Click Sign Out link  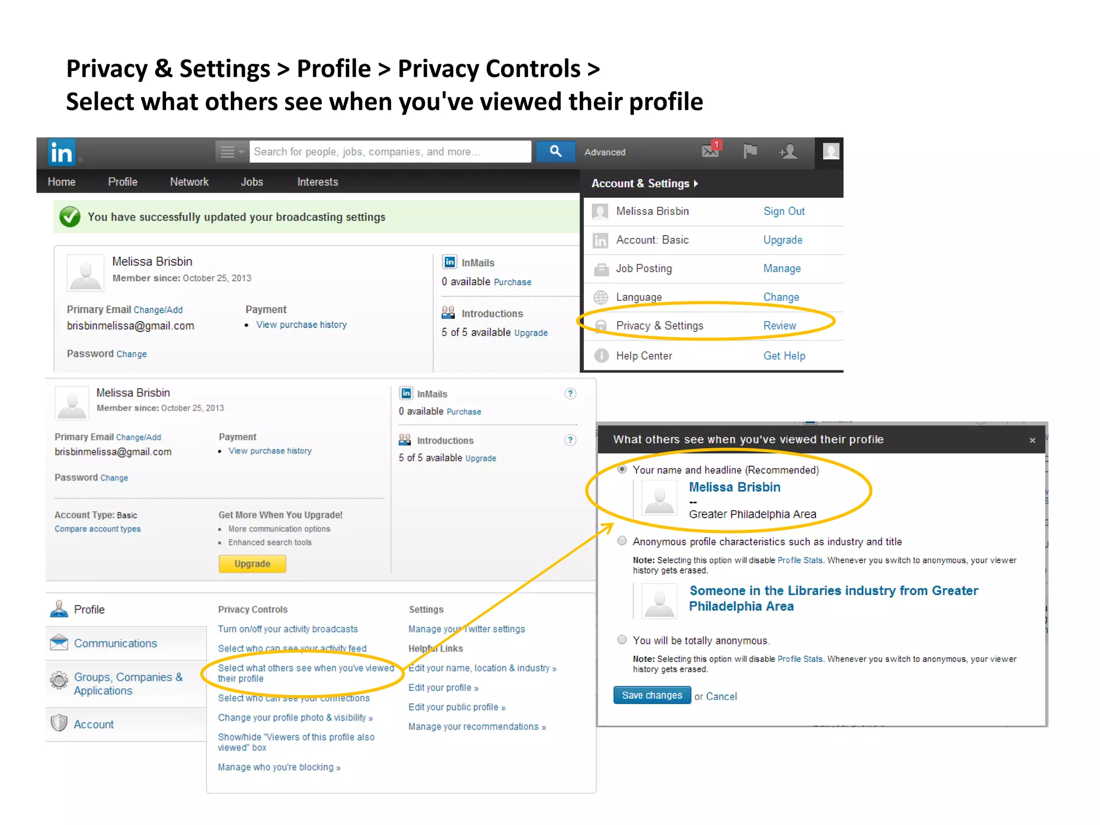(x=784, y=212)
